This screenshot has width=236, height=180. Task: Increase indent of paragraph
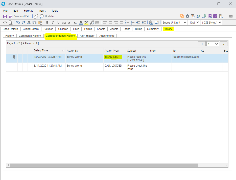[x=144, y=23]
